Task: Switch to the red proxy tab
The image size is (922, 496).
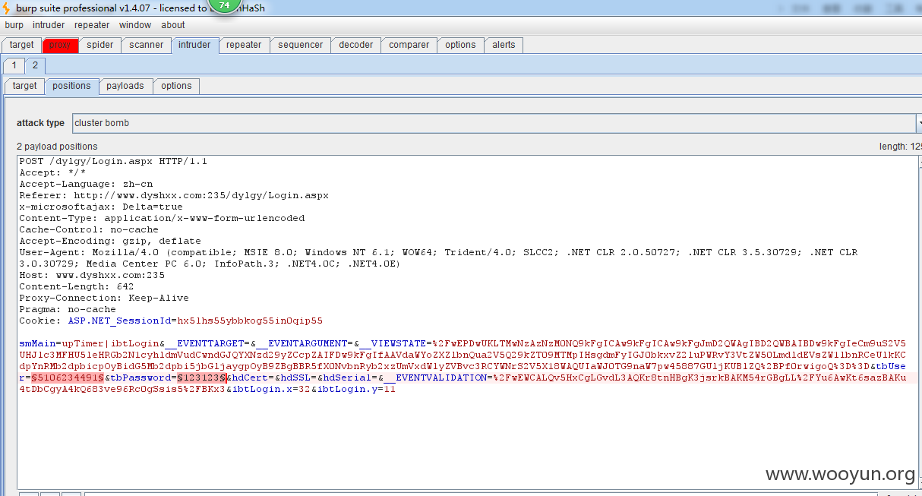Action: pos(60,45)
